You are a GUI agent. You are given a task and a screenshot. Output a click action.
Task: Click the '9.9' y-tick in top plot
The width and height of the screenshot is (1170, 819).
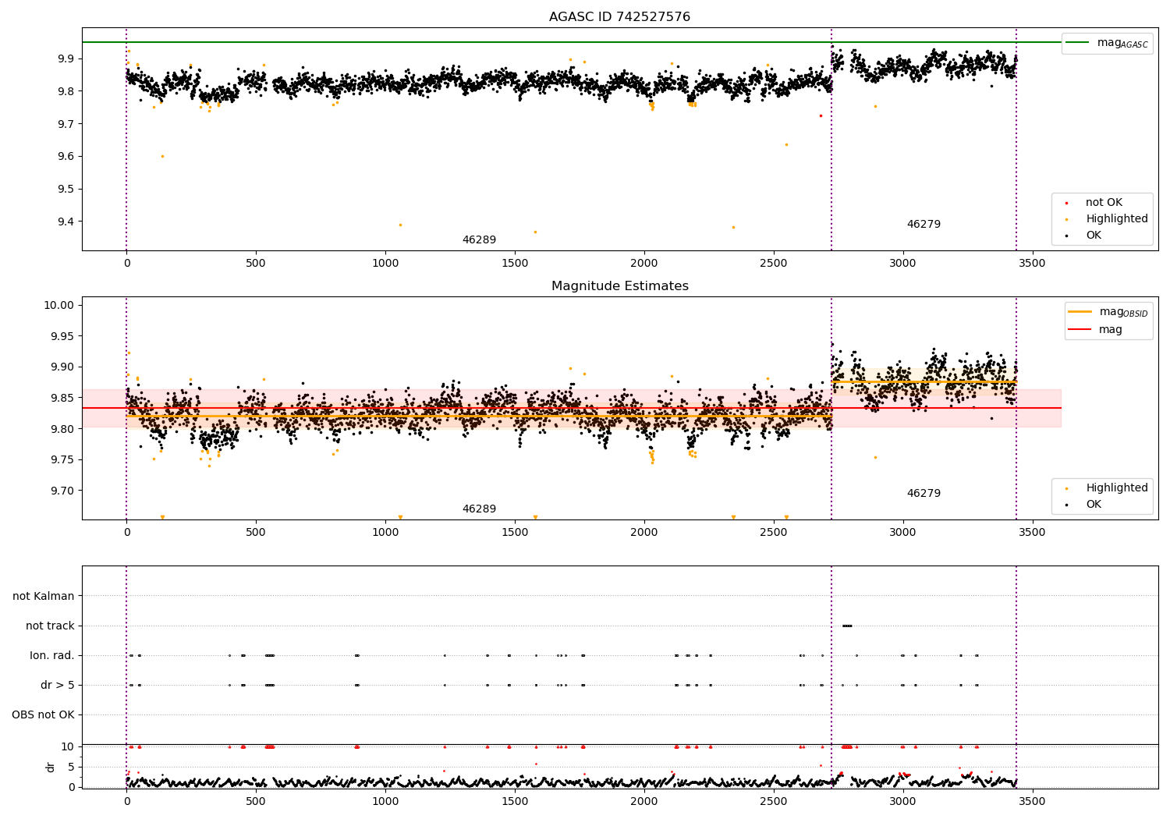66,59
